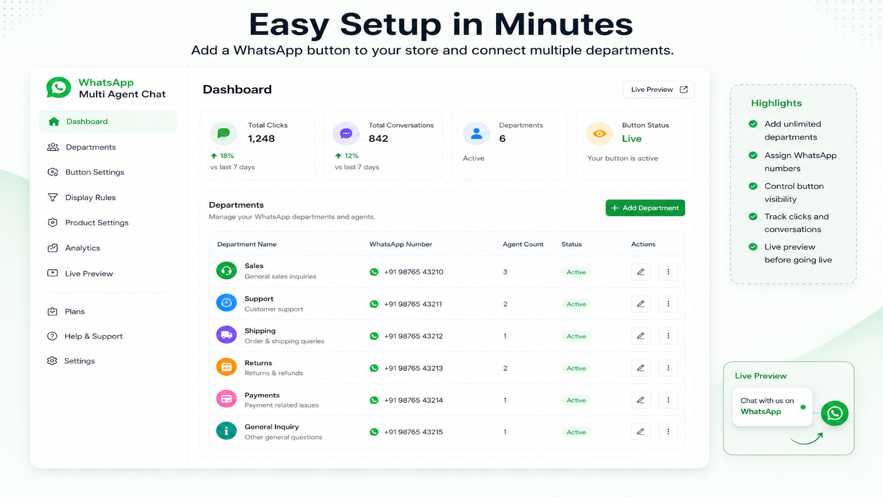Edit the Support department with pencil icon
The width and height of the screenshot is (883, 497).
(641, 304)
